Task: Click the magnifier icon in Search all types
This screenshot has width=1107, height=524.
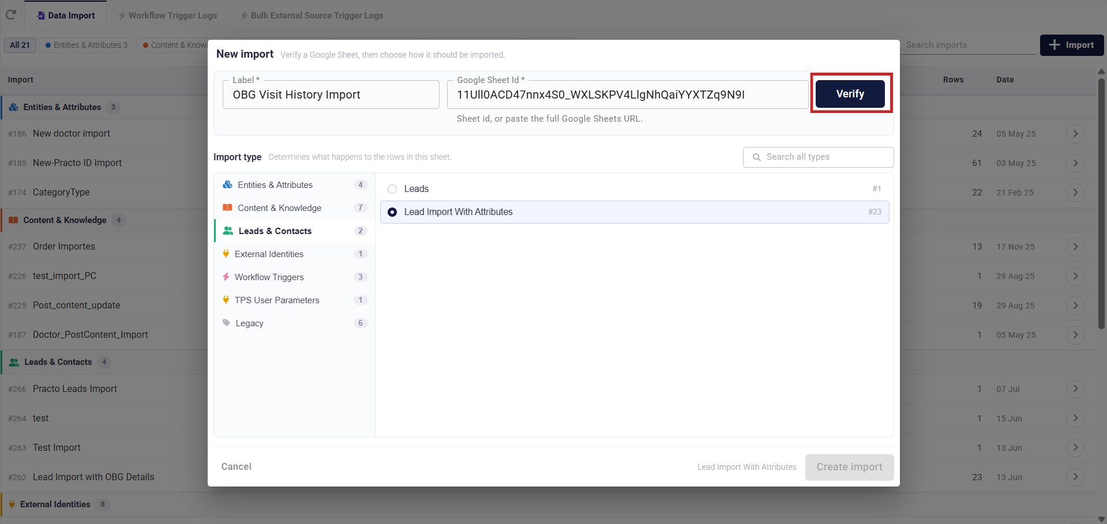Action: (x=757, y=157)
